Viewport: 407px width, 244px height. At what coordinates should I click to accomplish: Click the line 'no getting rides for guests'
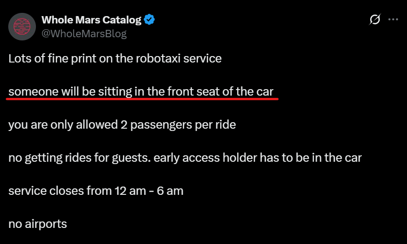coord(185,158)
